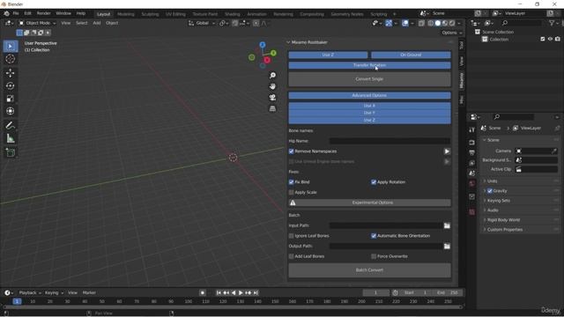The image size is (564, 317).
Task: Click the zoom viewport magnifier icon
Action: click(272, 76)
